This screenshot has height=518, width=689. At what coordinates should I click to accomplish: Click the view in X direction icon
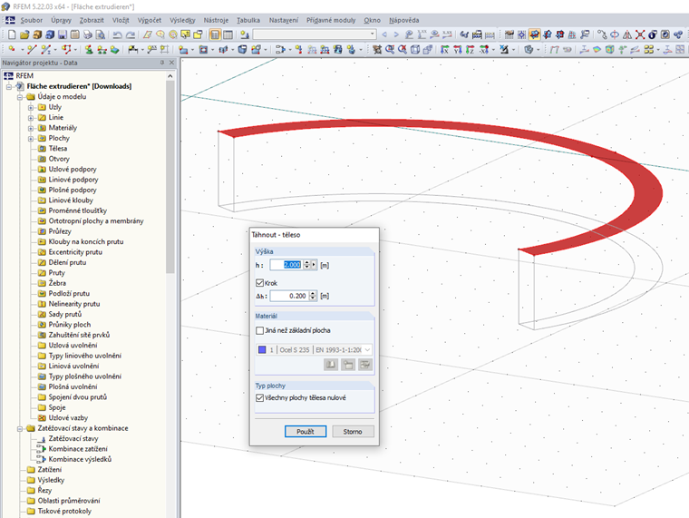(x=445, y=50)
